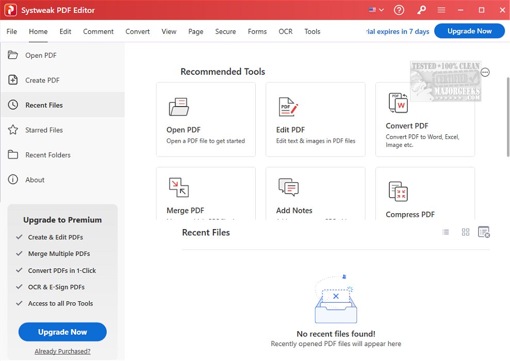The height and width of the screenshot is (361, 510).
Task: Toggle Starred Files in the sidebar
Action: point(45,130)
